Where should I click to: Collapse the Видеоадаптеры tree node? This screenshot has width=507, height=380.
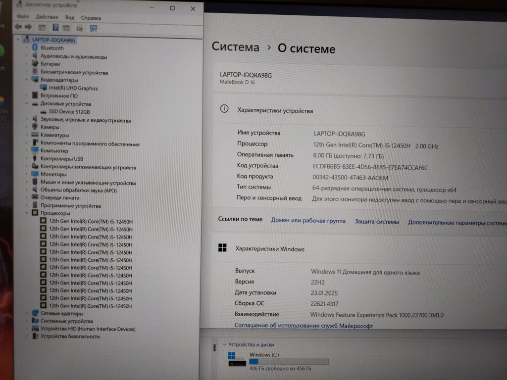27,80
